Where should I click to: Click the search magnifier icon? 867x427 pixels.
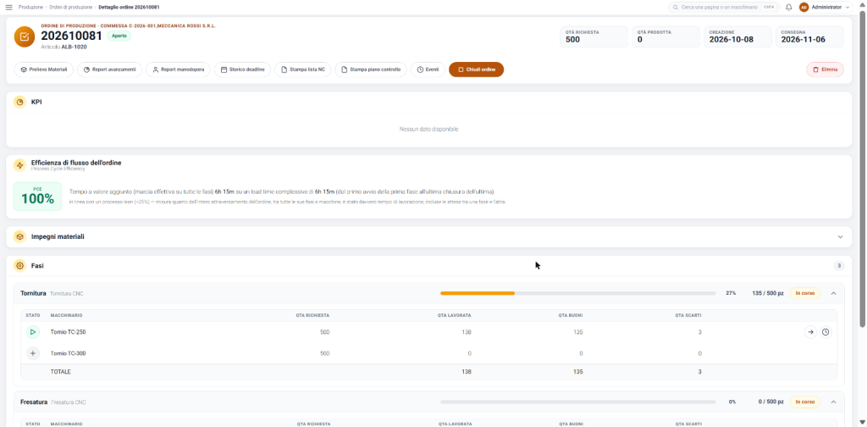tap(676, 7)
